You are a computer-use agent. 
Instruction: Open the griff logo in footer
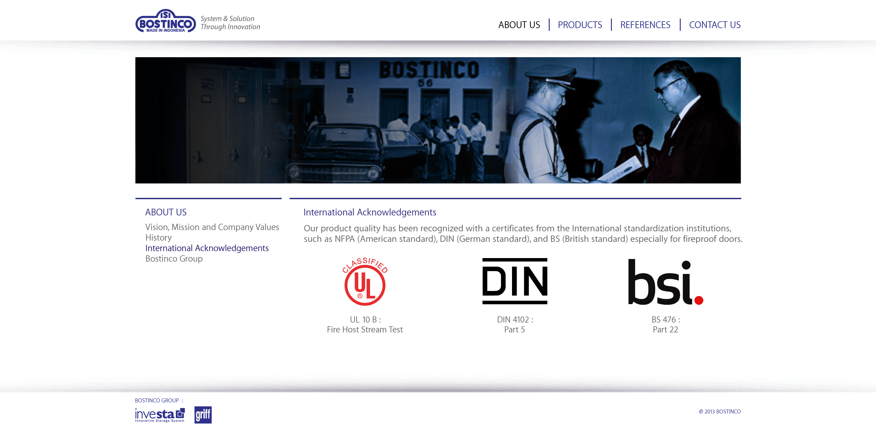[x=203, y=415]
